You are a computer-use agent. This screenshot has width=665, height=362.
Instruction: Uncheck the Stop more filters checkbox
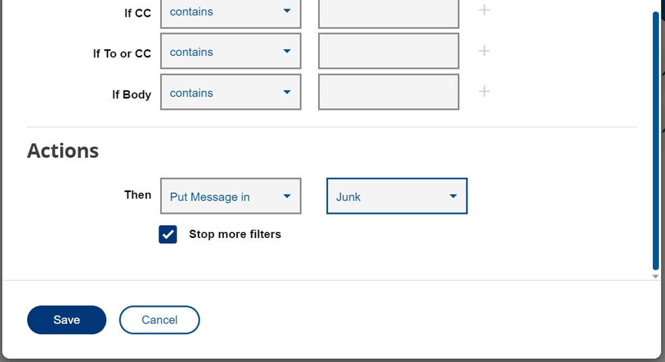(168, 235)
